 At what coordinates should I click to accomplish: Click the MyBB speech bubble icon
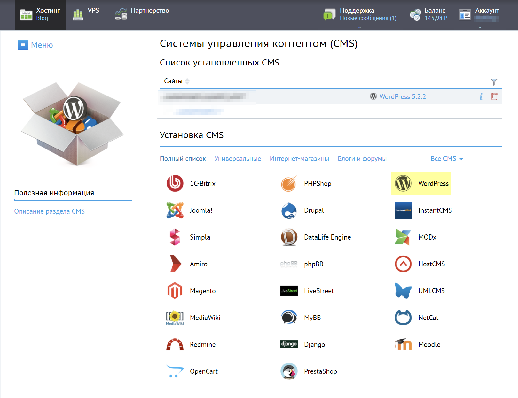pos(289,318)
